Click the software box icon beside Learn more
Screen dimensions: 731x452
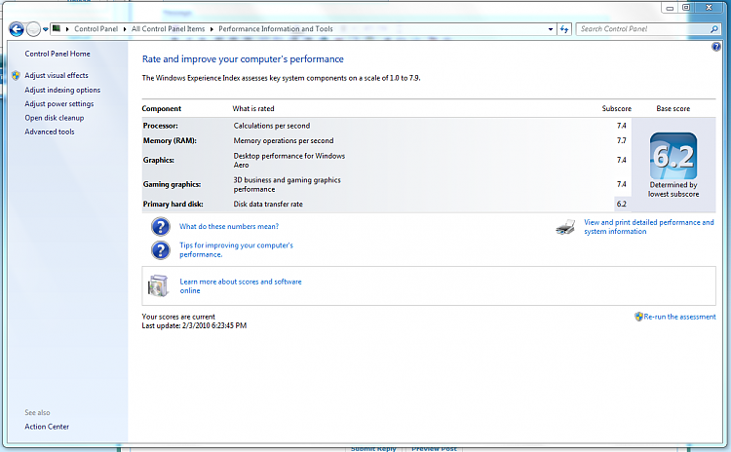click(158, 285)
